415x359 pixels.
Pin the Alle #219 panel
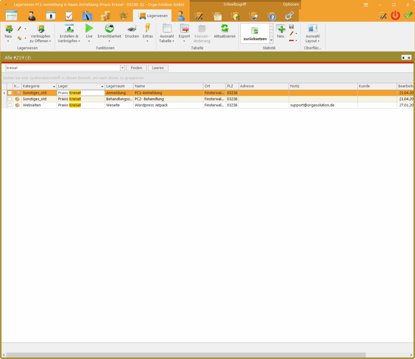403,57
